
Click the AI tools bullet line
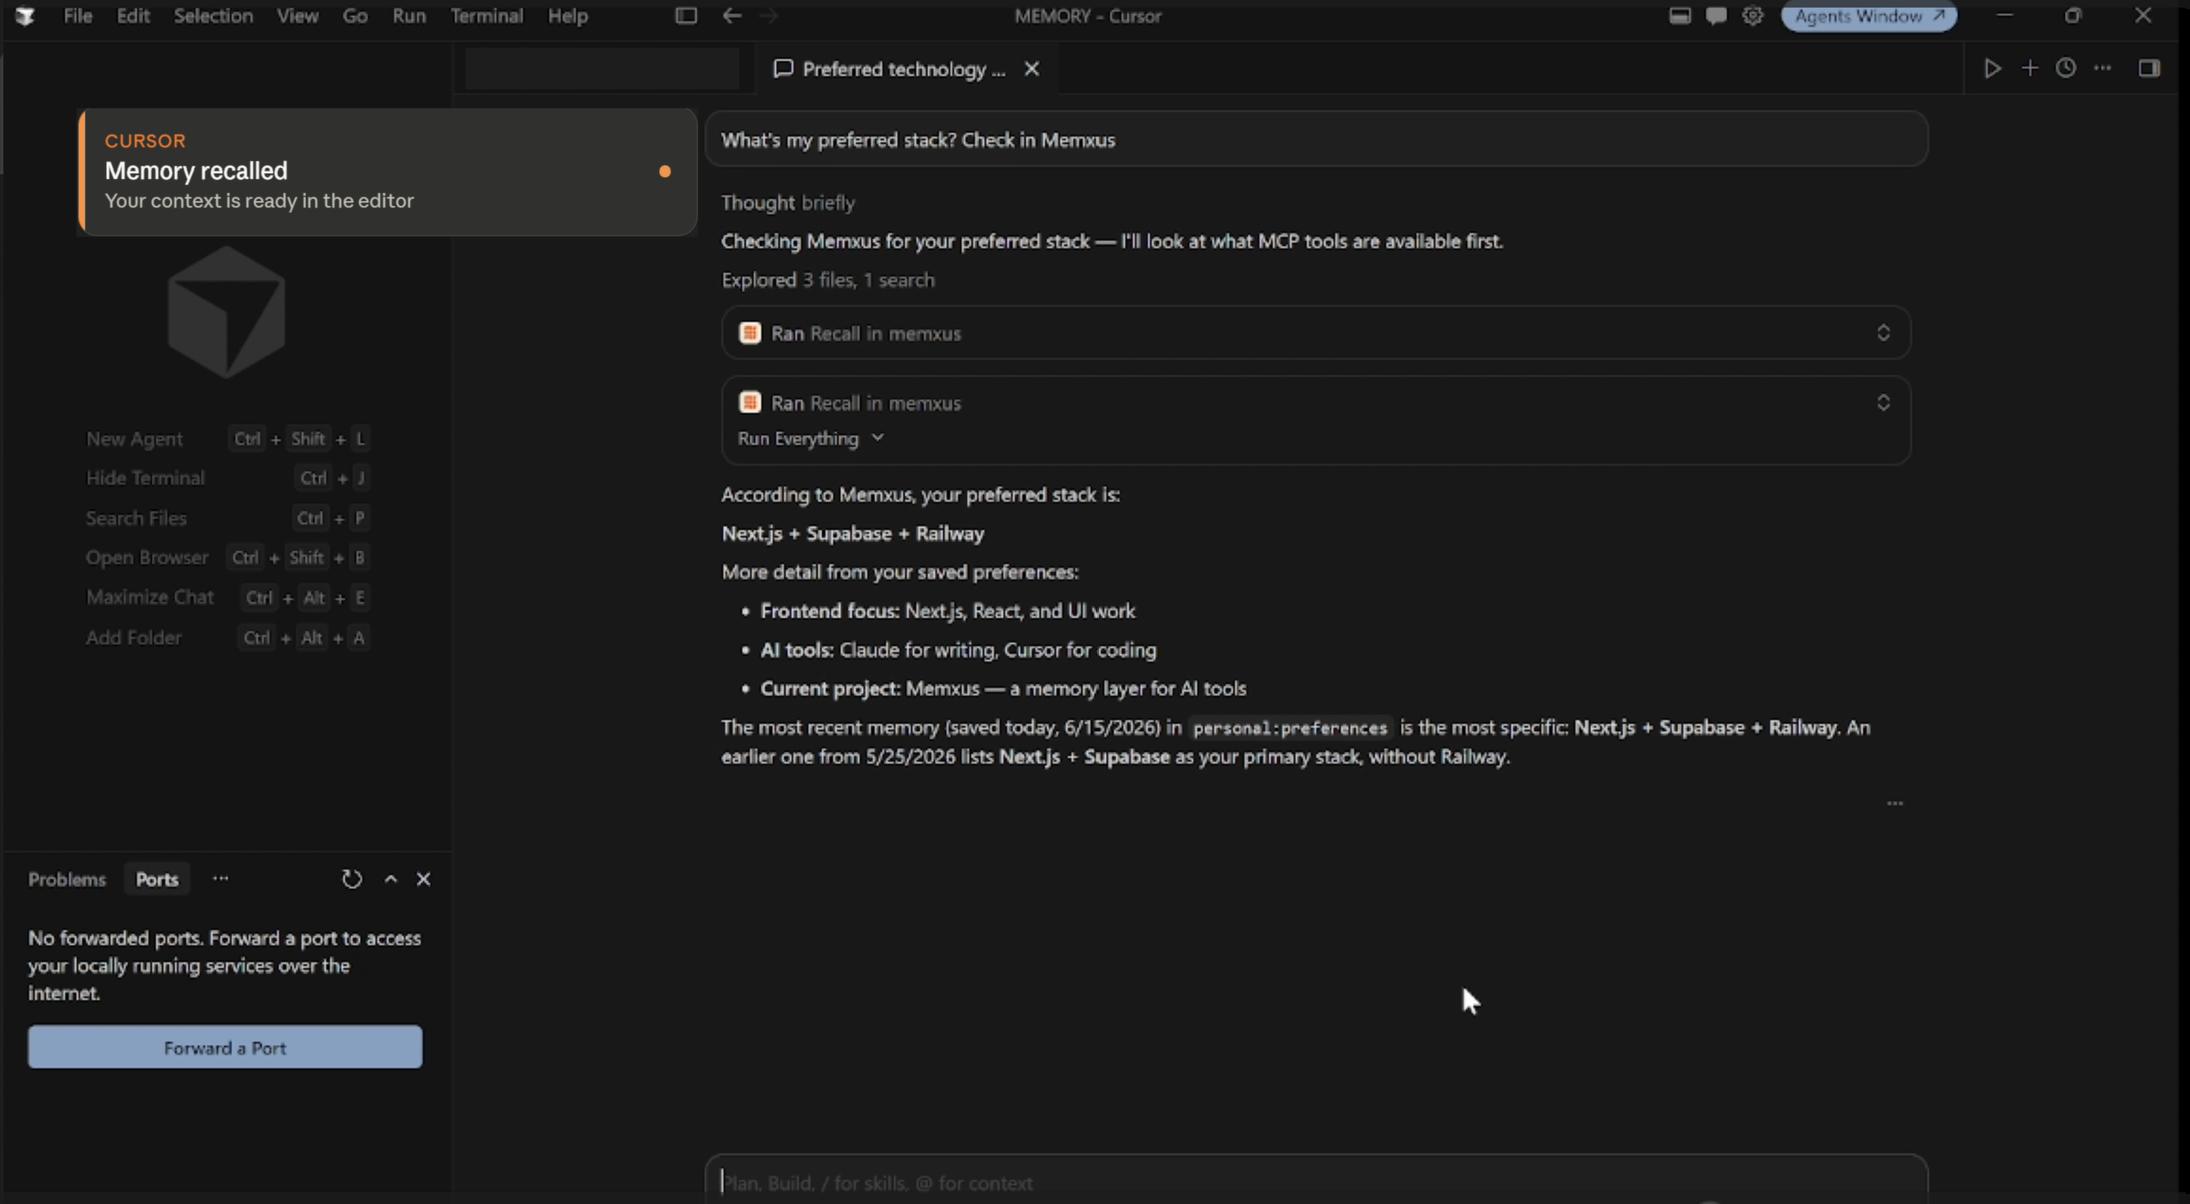[958, 651]
